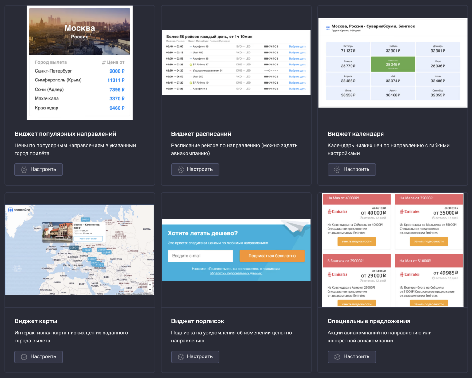Viewport: 472px width, 378px height.
Task: Click gear icon in map widget button
Action: point(24,357)
